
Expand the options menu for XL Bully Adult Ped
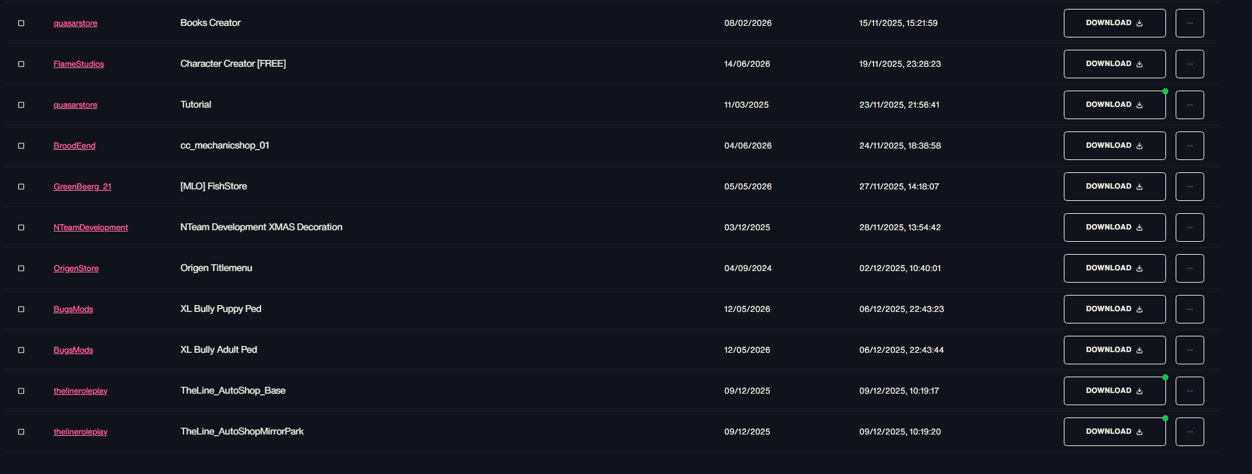coord(1189,350)
